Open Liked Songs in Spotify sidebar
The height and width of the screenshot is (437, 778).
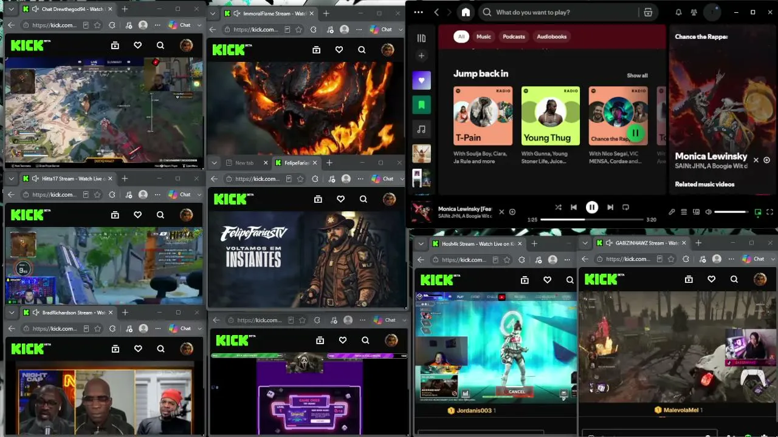pos(421,80)
